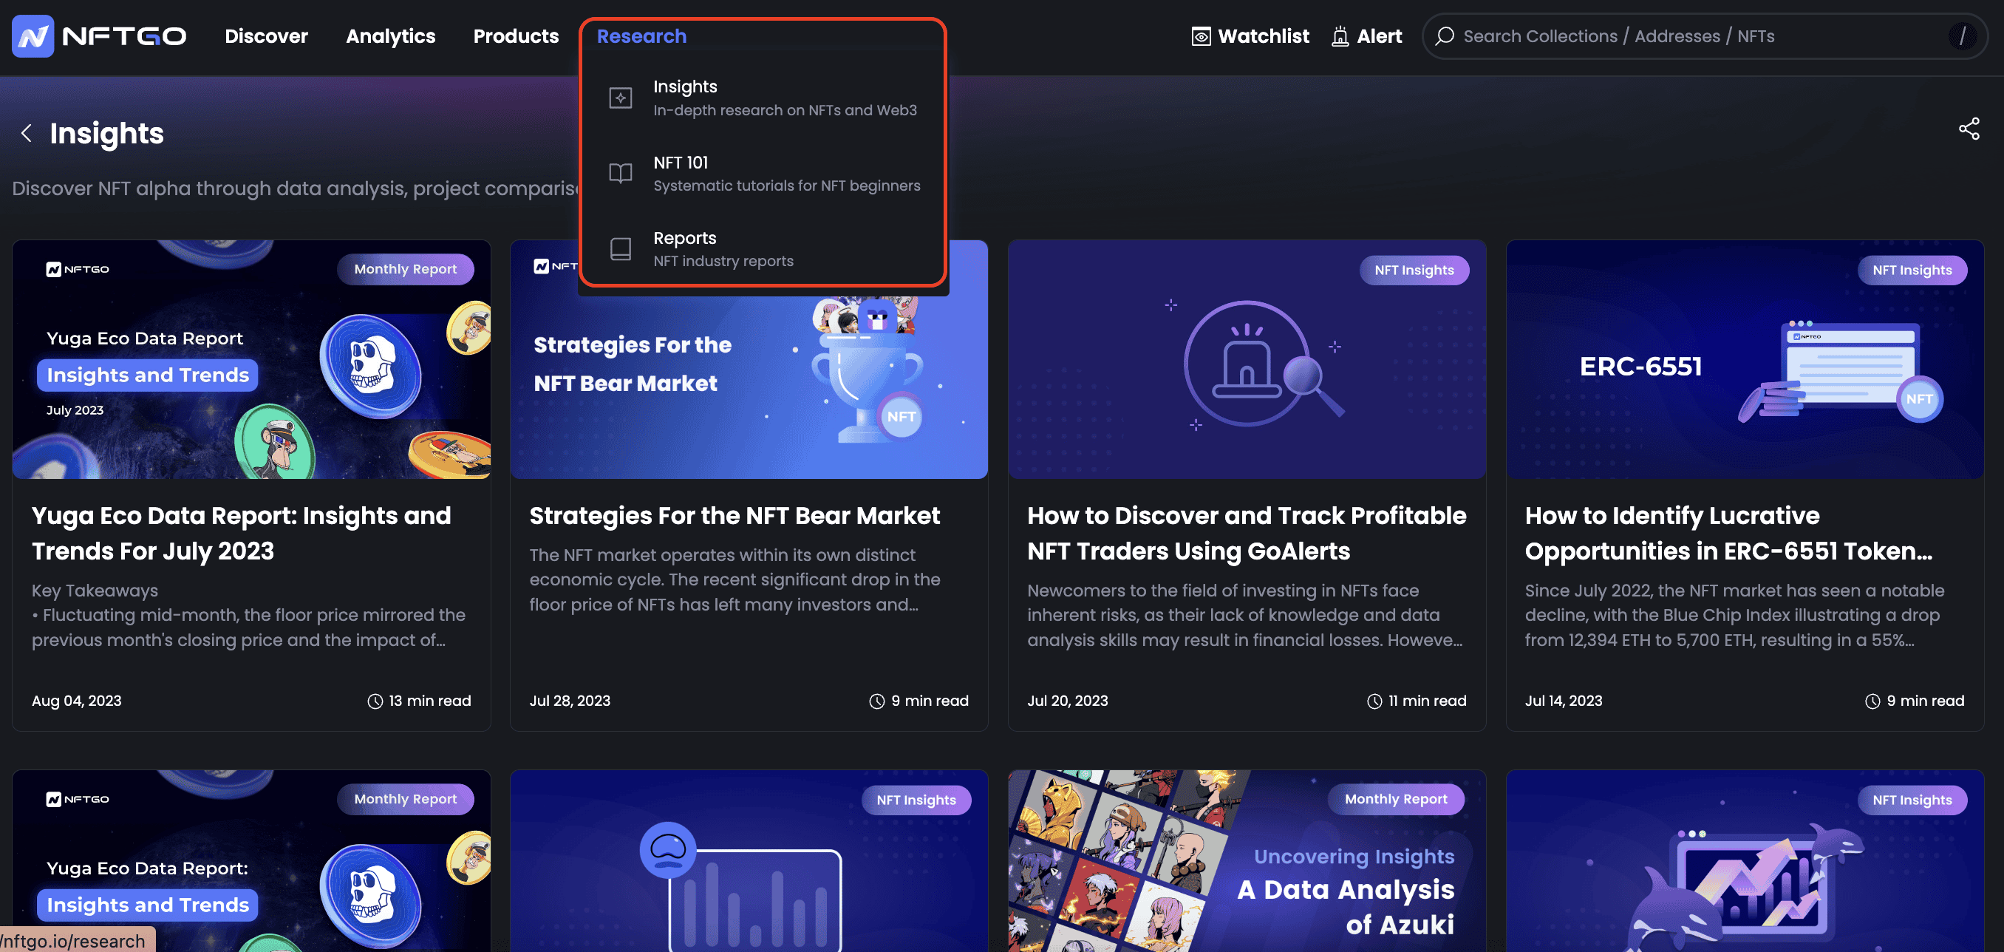The height and width of the screenshot is (952, 2004).
Task: Click the Jul 28, 2023 date text
Action: tap(570, 701)
